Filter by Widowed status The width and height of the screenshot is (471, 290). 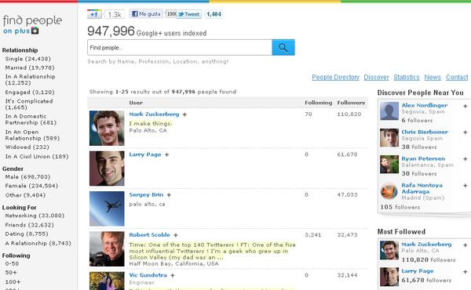[x=27, y=147]
